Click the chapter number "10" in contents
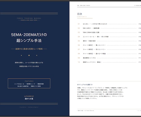The height and width of the screenshot is (117, 141). tap(79, 62)
